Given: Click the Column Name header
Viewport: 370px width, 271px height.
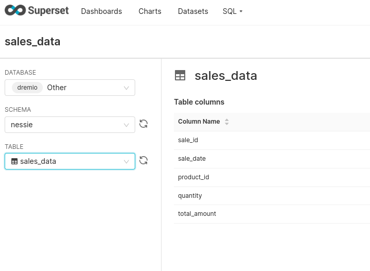Looking at the screenshot, I should pyautogui.click(x=199, y=122).
